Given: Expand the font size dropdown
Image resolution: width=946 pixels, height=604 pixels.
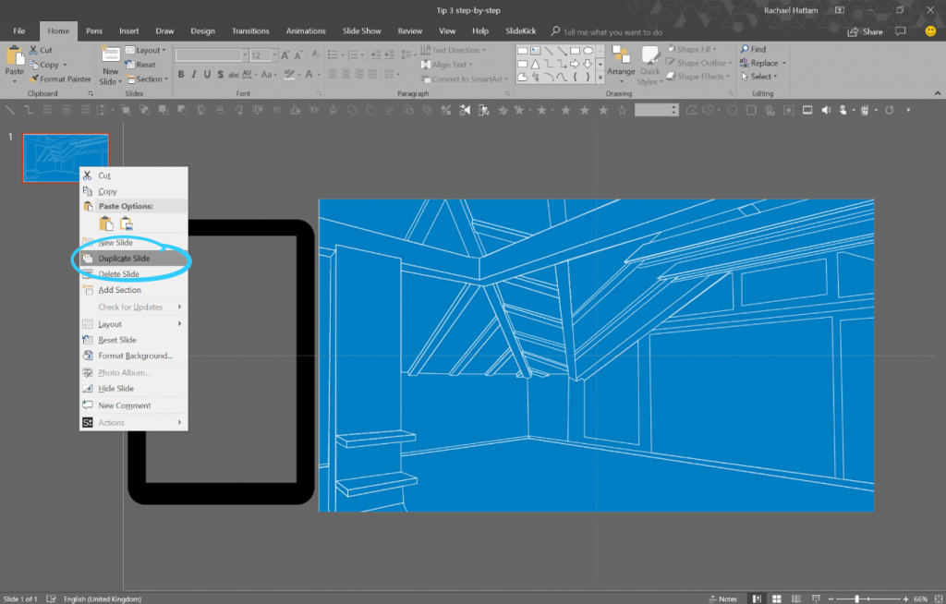Looking at the screenshot, I should [274, 54].
